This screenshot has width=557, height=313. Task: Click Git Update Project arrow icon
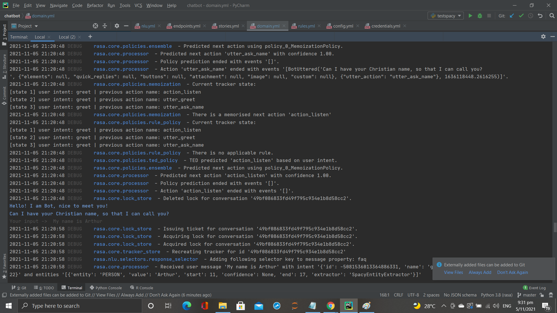pos(512,16)
